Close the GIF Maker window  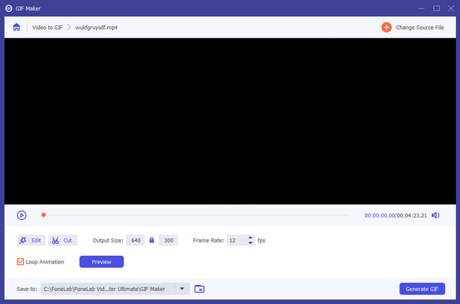click(452, 8)
